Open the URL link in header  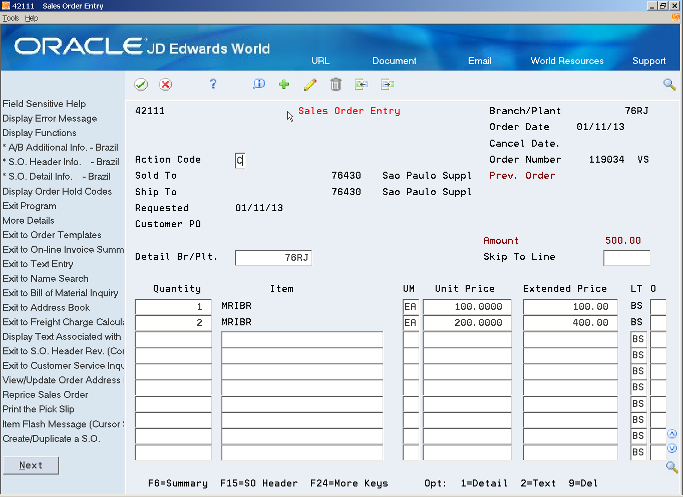[x=320, y=61]
